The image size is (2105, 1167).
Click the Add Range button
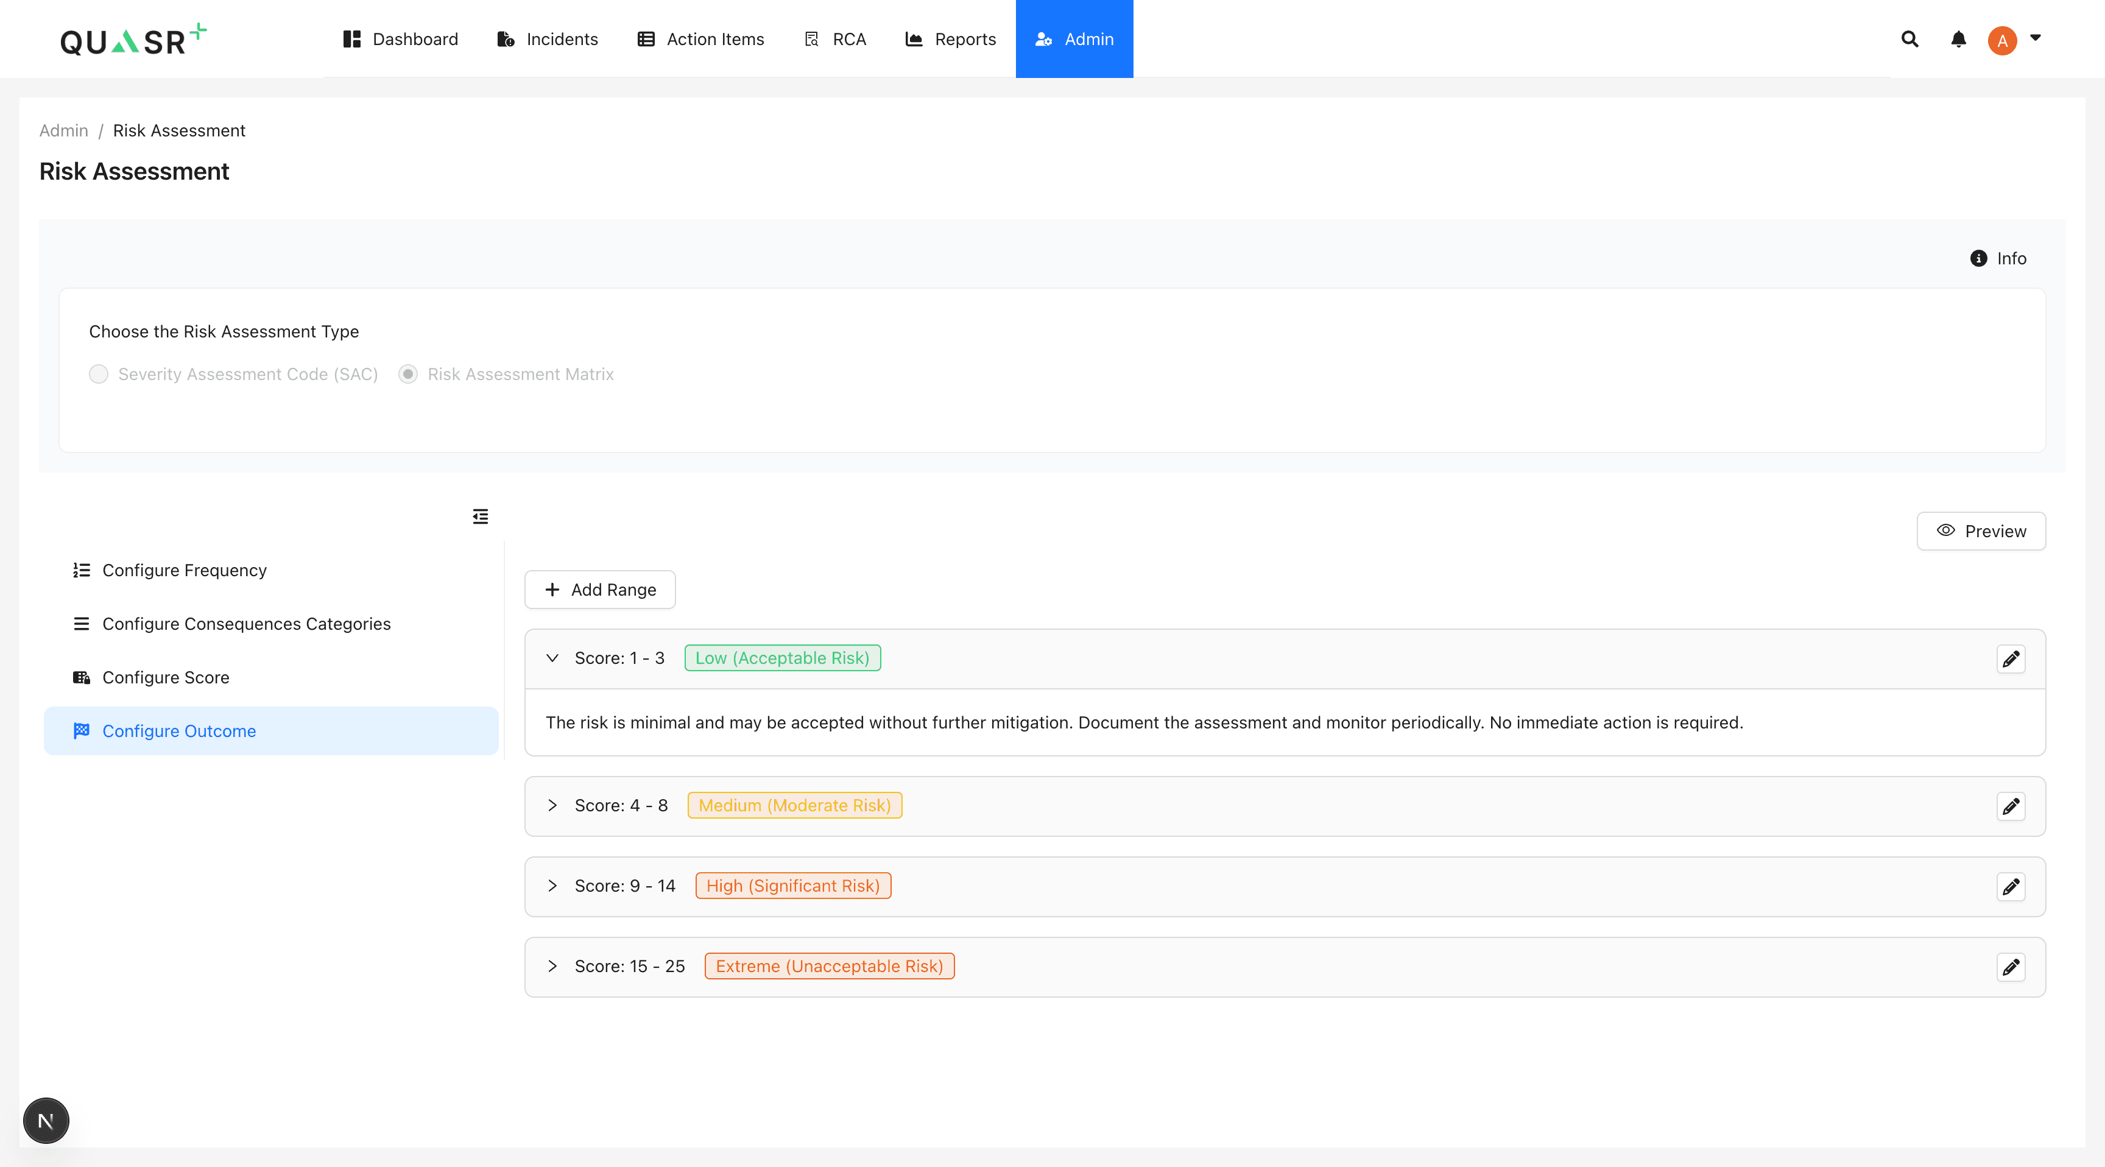coord(600,589)
